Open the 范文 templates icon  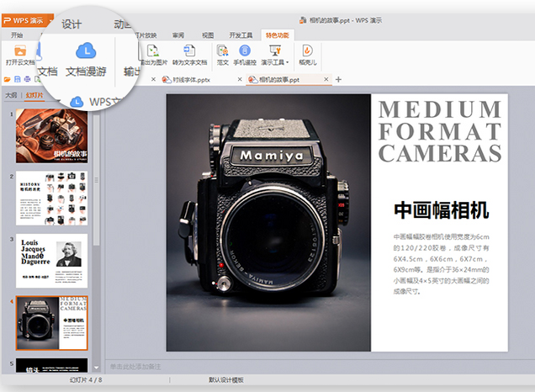223,51
